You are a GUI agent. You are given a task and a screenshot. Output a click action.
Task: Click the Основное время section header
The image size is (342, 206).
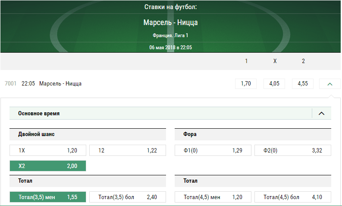click(x=39, y=114)
